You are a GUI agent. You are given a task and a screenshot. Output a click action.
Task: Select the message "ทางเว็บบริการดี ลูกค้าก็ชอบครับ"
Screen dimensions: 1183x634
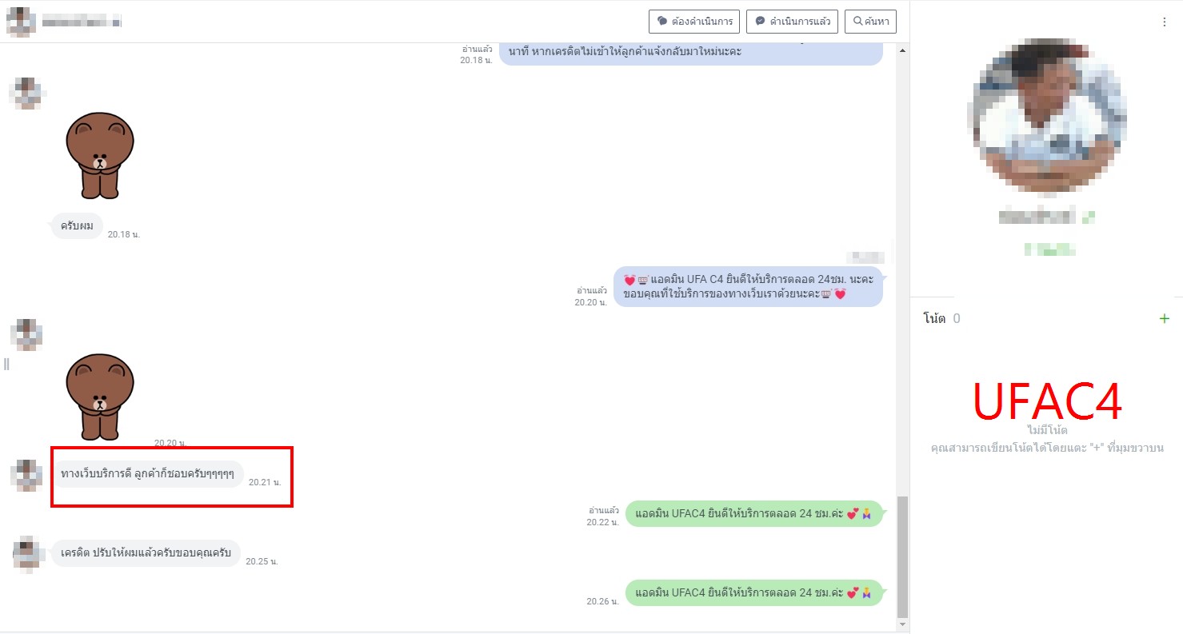tap(147, 474)
